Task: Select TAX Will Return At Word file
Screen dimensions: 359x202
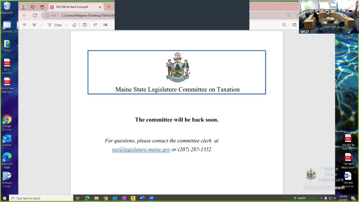Action: click(x=348, y=180)
